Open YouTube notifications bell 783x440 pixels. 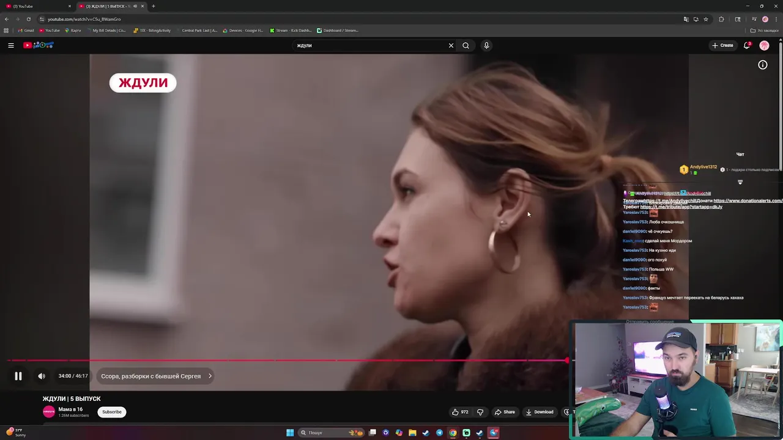[x=747, y=45]
